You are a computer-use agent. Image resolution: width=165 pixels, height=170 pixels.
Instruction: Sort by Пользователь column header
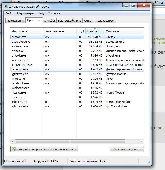coord(59,31)
